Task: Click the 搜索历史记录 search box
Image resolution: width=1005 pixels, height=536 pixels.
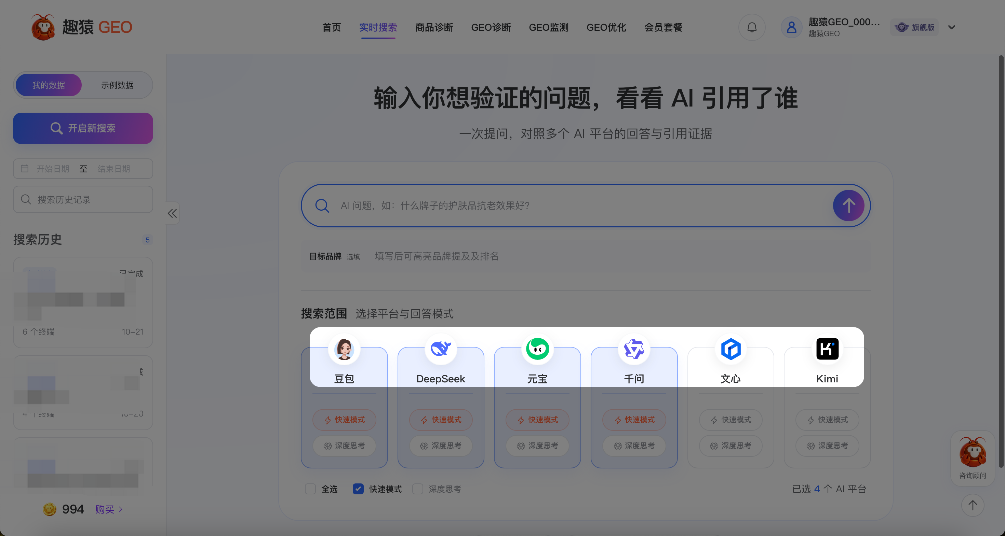Action: click(x=83, y=199)
